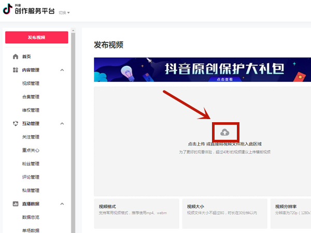311x233 pixels.
Task: Click the 为了更好的观看体验 hint text
Action: click(225, 152)
